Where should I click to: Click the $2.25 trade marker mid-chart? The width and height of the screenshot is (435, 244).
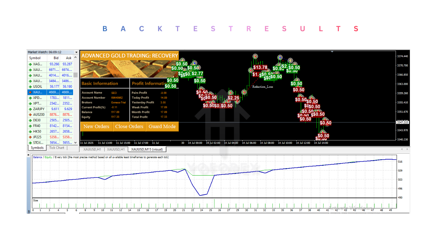coord(233,98)
